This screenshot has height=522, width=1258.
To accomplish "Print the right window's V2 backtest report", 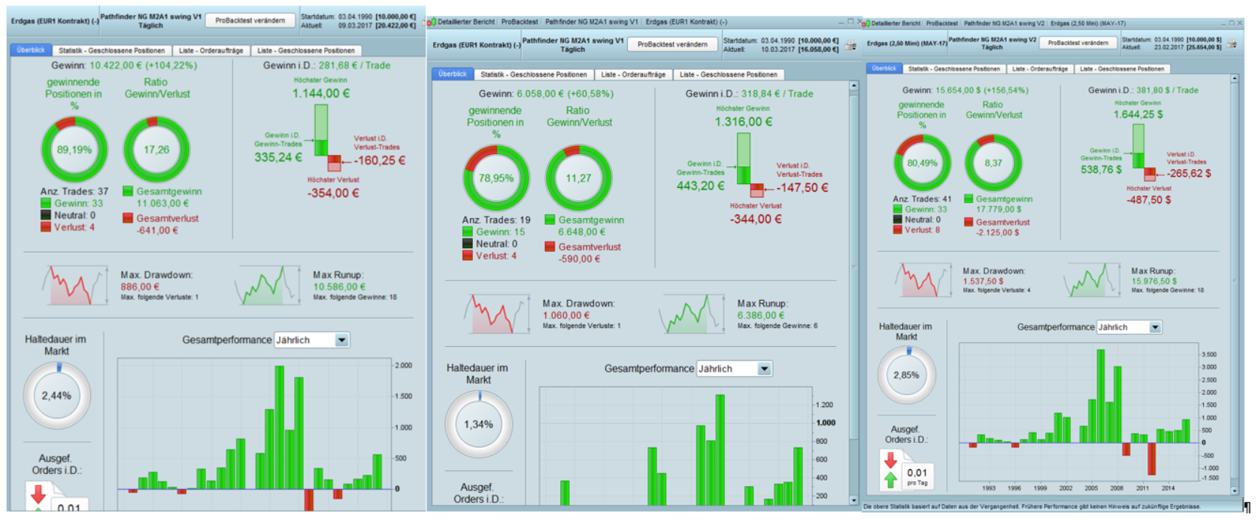I will [x=1232, y=44].
